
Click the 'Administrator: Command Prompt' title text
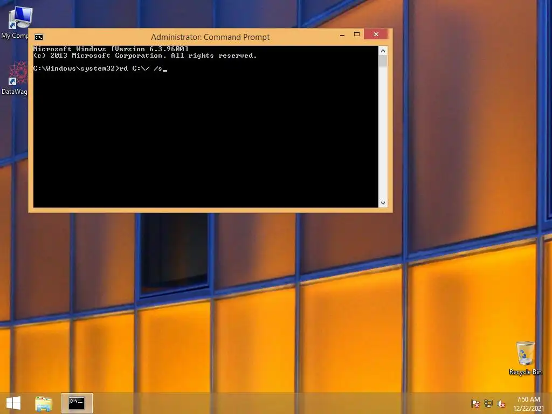click(x=210, y=37)
